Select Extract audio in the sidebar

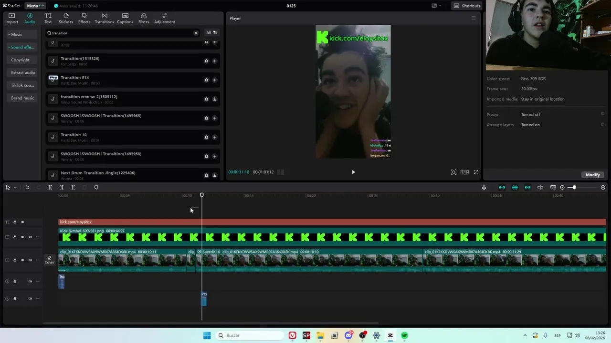23,72
